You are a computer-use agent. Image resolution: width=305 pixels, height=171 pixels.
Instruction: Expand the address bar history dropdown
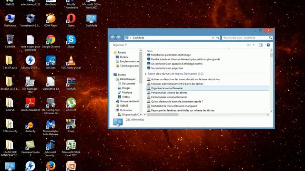point(213,38)
